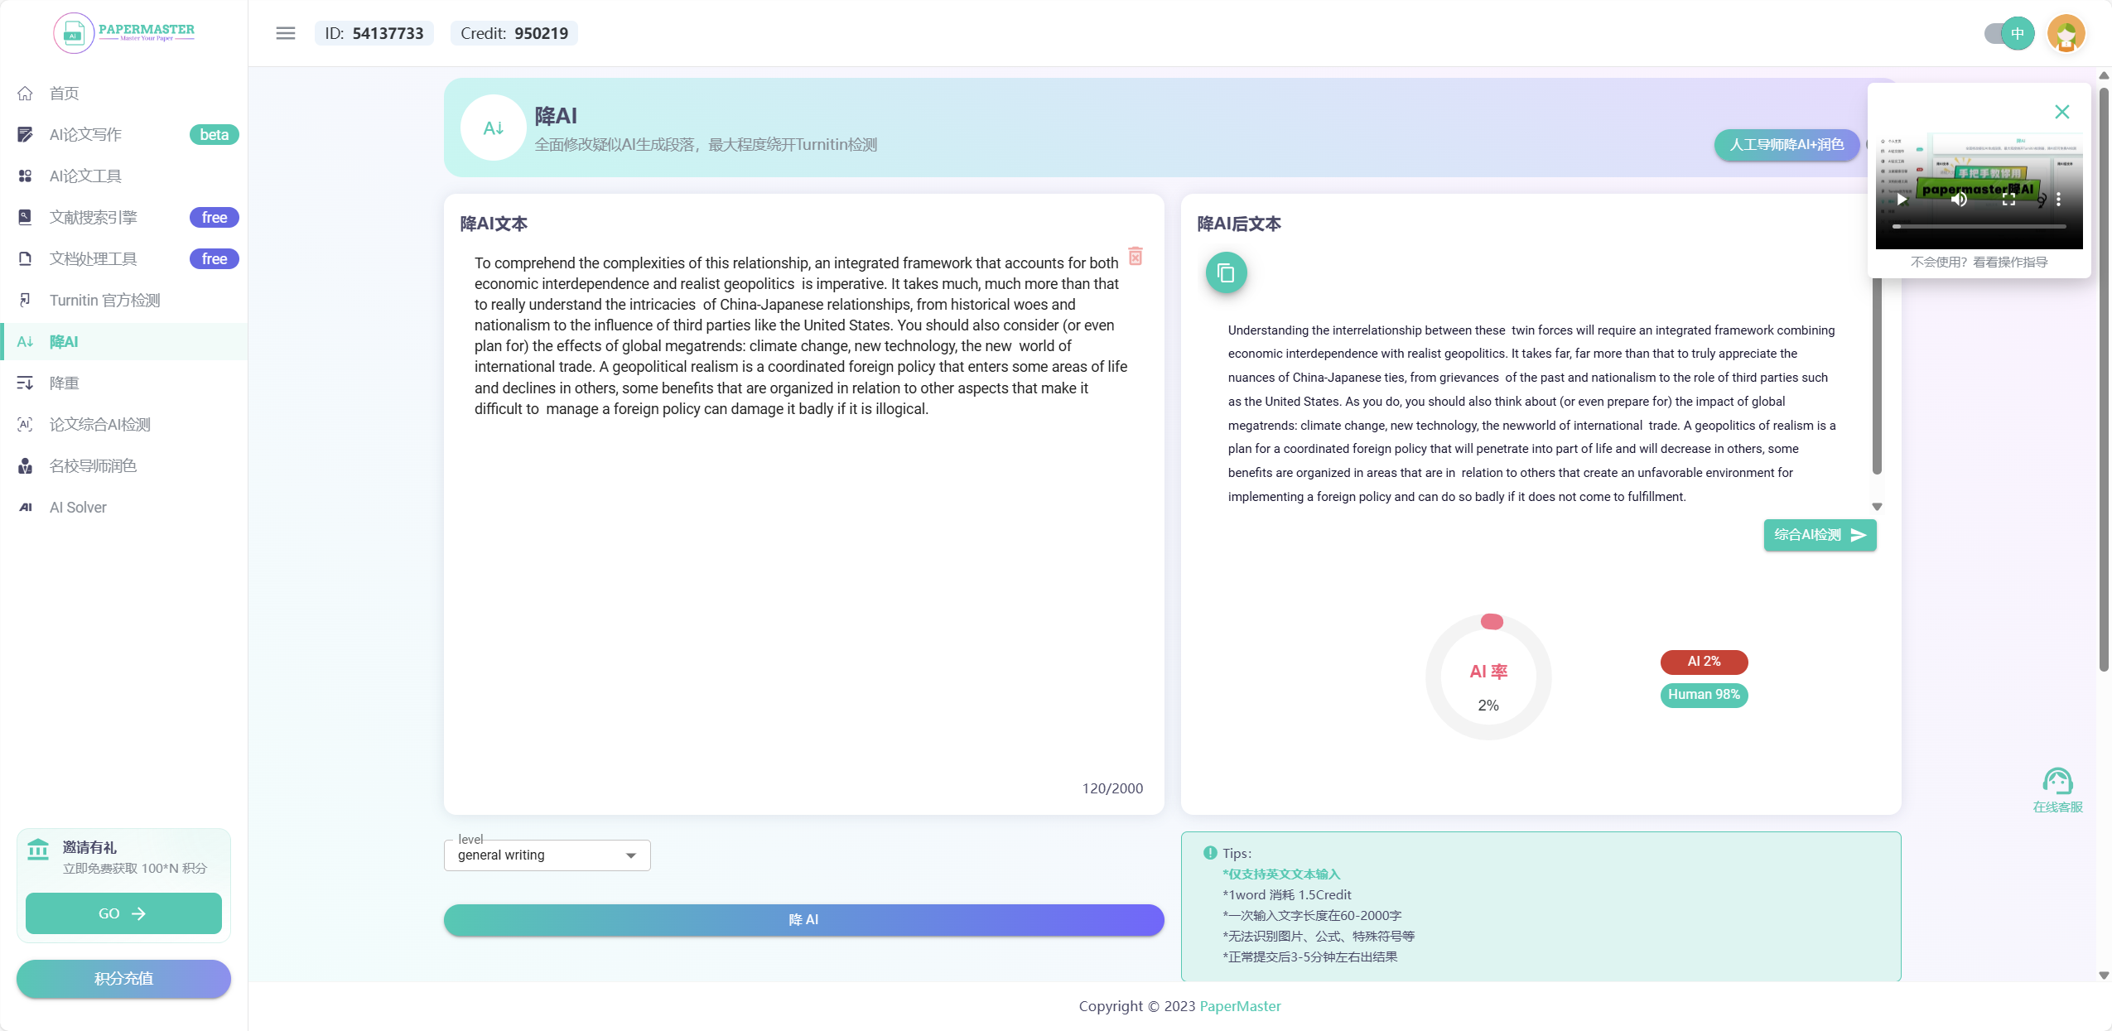
Task: Go to 首页 in the sidebar
Action: point(64,93)
